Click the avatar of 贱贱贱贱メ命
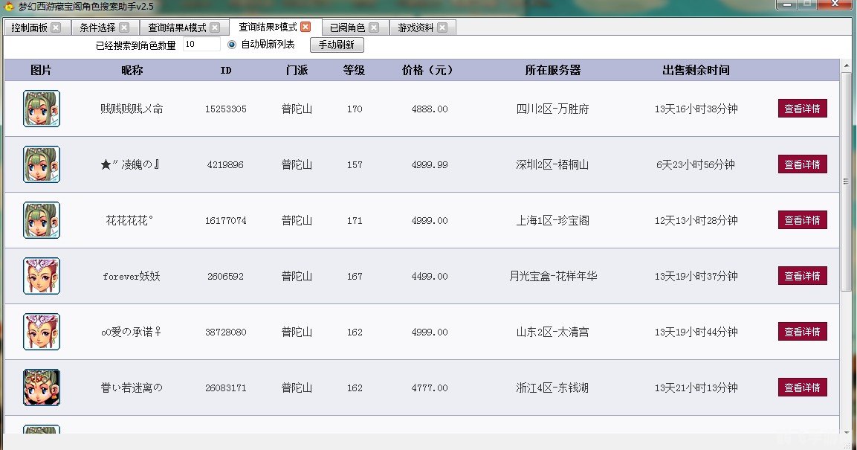 pyautogui.click(x=42, y=109)
